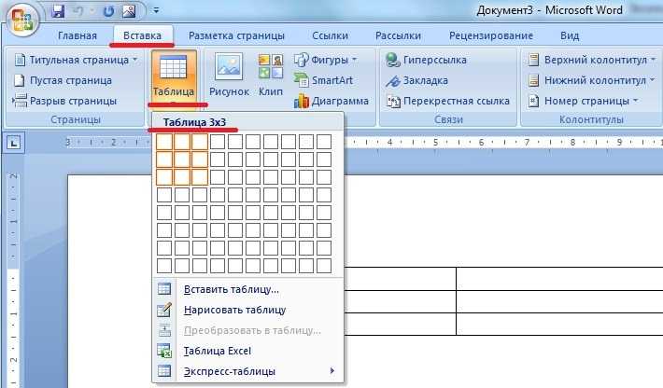Switch to Рецензирование tab

click(491, 35)
